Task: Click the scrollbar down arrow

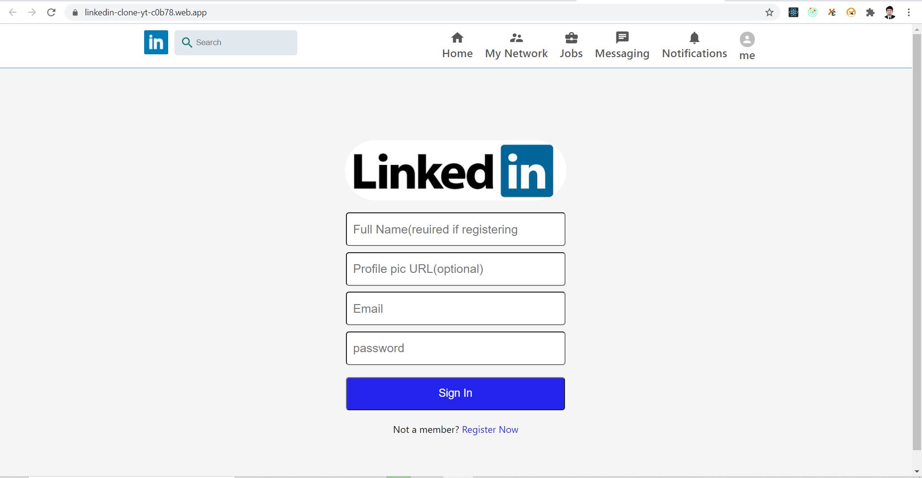Action: click(917, 472)
